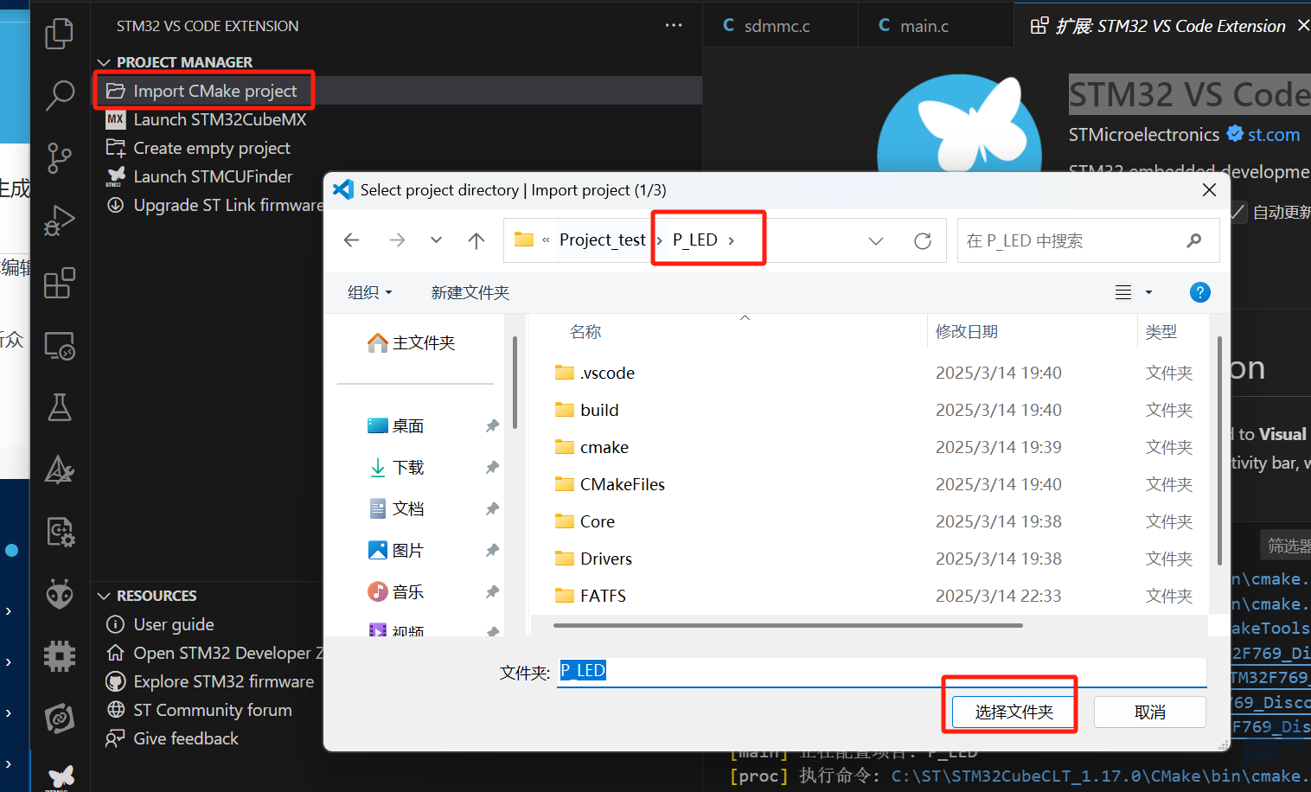The height and width of the screenshot is (792, 1311).
Task: Click 新建文件夹 (New folder)
Action: point(470,293)
